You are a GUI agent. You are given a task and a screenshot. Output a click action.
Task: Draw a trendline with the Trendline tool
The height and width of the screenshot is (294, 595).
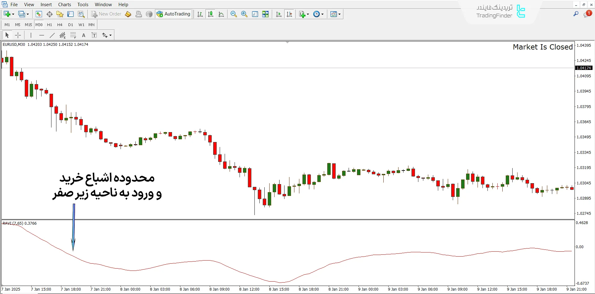click(52, 35)
